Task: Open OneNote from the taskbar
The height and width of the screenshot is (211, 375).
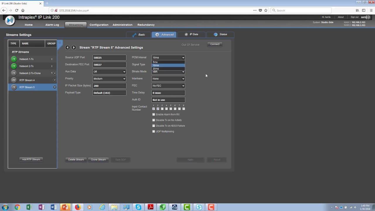Action: [x=41, y=207]
